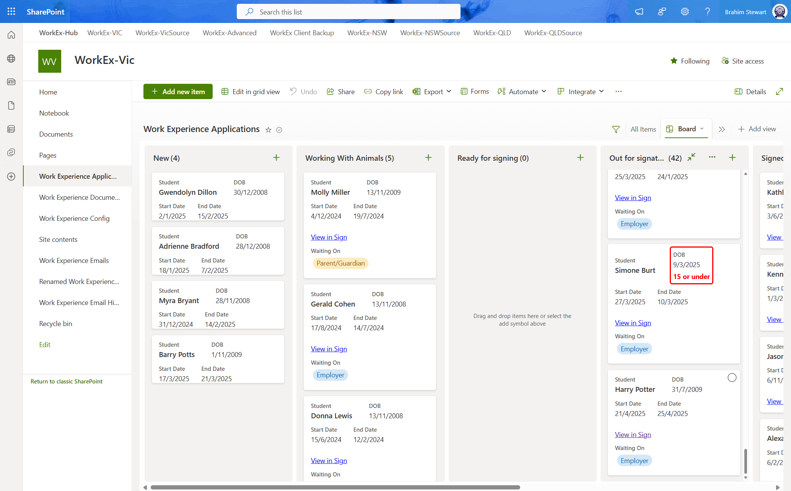Open Out for signature column more options
Image resolution: width=791 pixels, height=491 pixels.
pos(712,157)
